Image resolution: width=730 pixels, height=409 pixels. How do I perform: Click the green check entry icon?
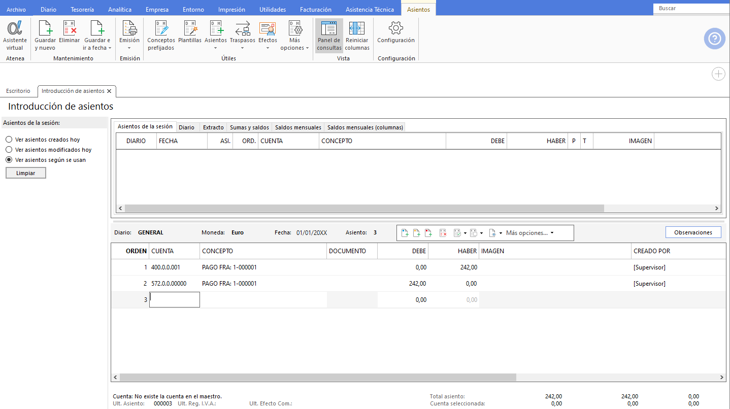(457, 233)
